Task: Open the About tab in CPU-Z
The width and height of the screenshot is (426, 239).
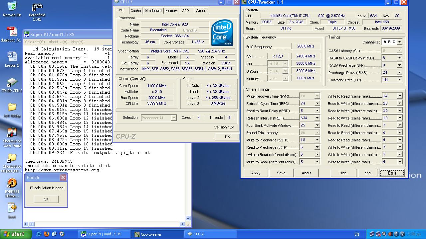Action: pos(201,11)
